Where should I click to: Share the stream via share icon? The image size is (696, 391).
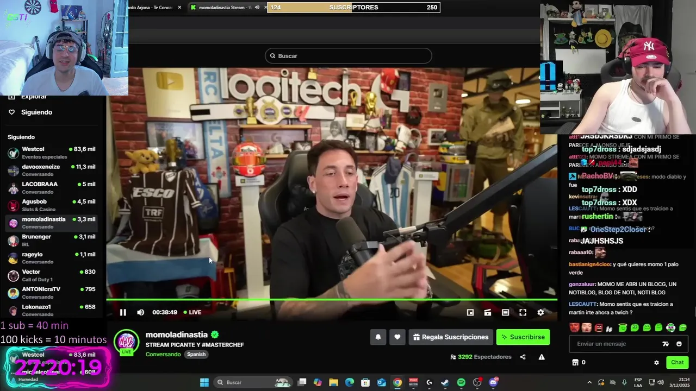[x=523, y=357]
